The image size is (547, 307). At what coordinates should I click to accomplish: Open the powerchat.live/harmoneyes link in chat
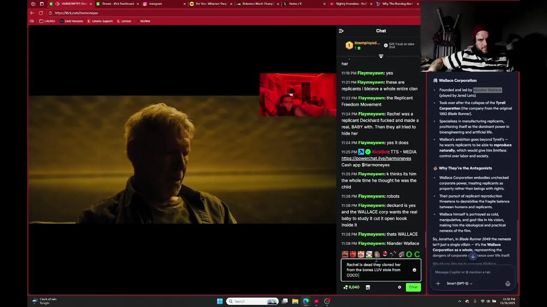pyautogui.click(x=376, y=158)
